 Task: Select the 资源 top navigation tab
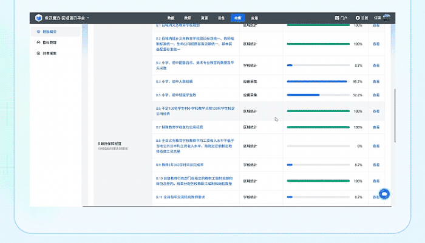tap(204, 18)
